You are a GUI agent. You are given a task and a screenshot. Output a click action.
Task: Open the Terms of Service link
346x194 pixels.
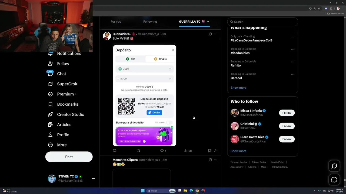coord(239,162)
